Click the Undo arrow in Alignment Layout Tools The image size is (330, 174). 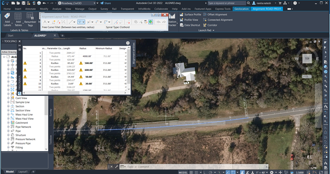pos(159,22)
